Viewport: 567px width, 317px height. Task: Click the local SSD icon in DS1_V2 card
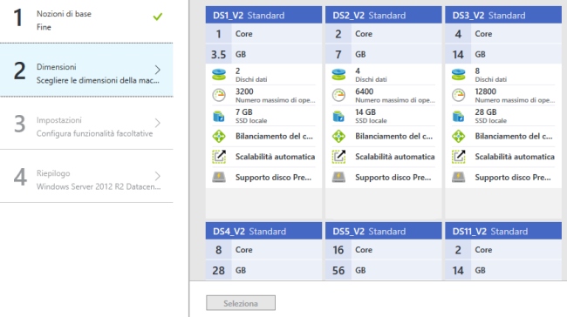point(219,116)
